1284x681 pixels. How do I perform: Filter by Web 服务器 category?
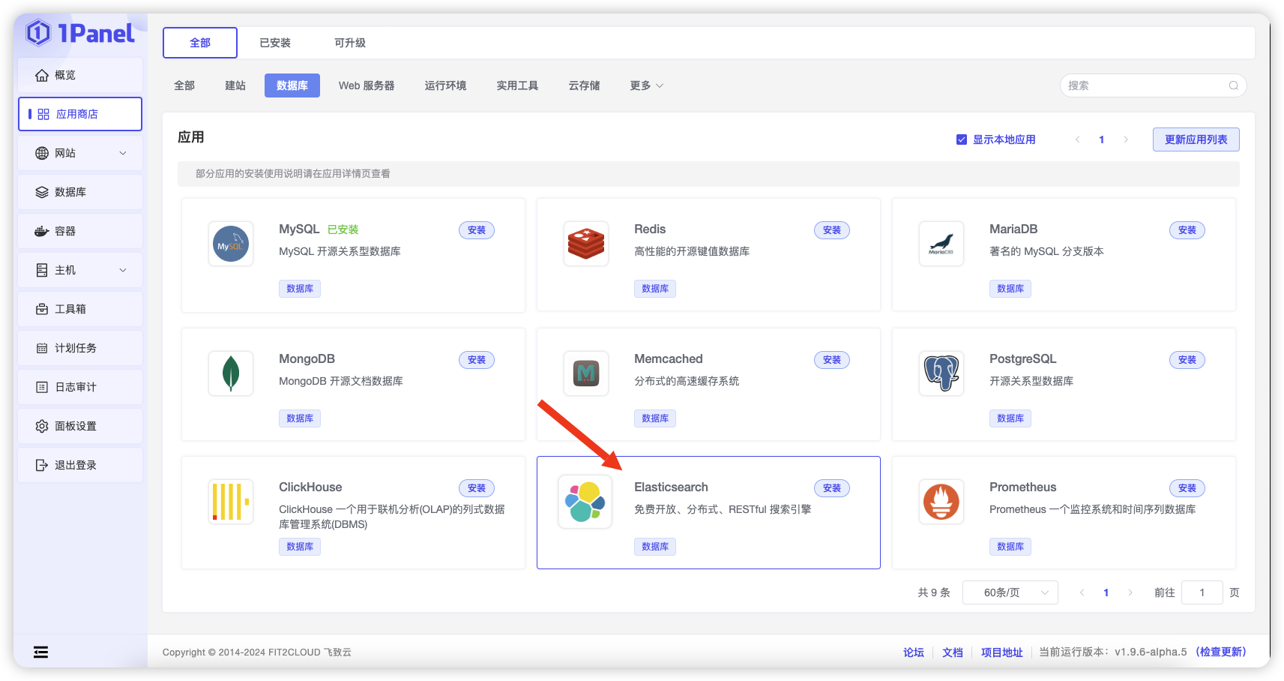[367, 85]
